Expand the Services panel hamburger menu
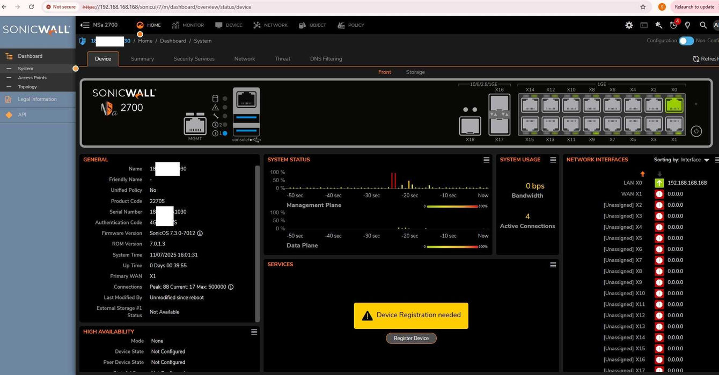Screen dimensions: 719x375 (x=553, y=265)
